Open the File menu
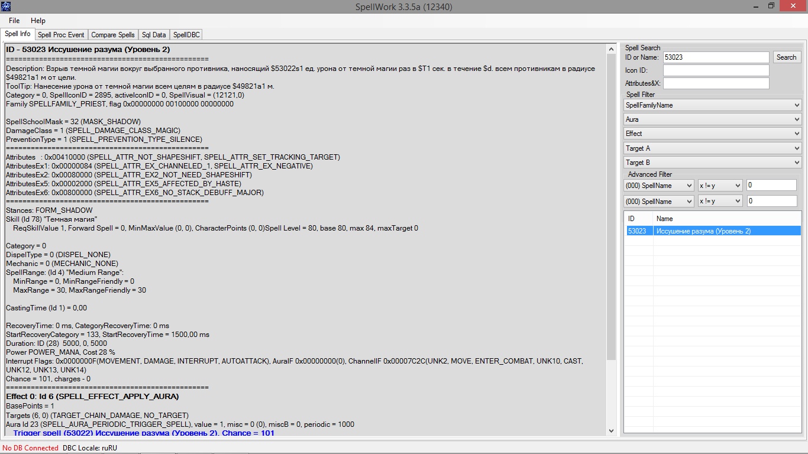Screen dimensions: 808x454 tap(14, 21)
